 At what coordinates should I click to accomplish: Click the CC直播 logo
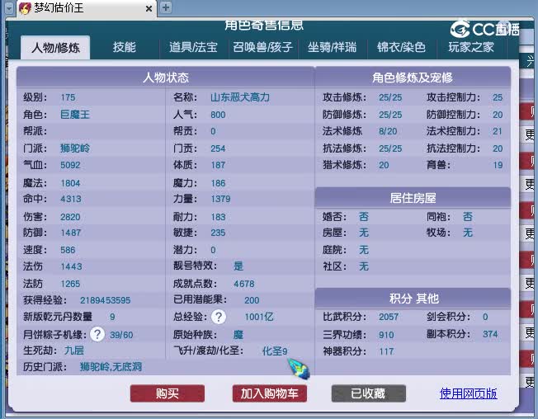click(x=484, y=29)
